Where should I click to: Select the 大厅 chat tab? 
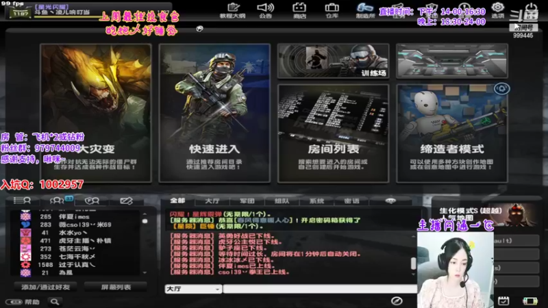pos(212,201)
